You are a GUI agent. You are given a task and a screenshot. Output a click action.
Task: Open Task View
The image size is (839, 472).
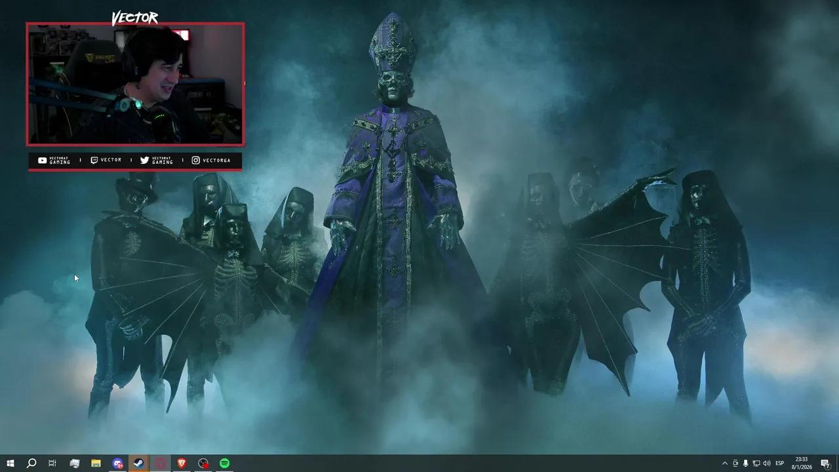tap(52, 463)
